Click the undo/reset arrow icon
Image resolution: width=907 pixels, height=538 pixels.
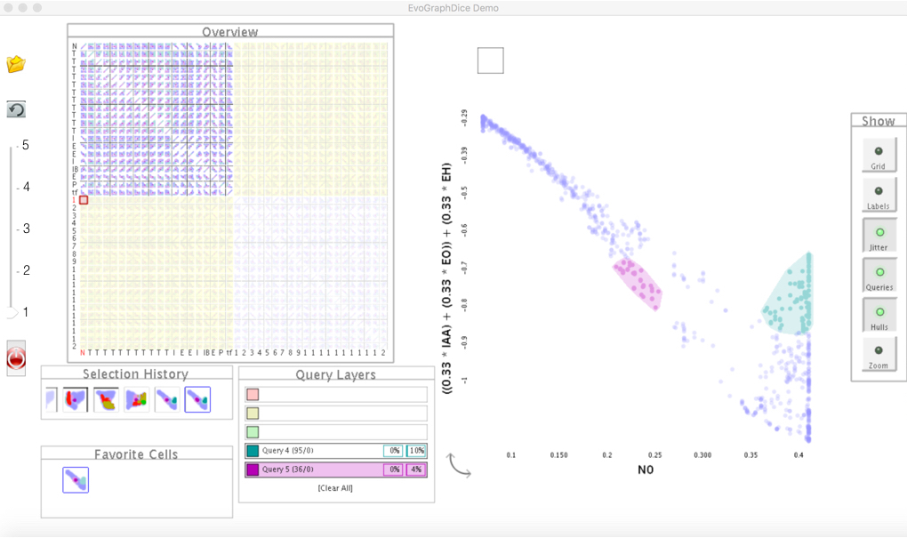point(16,108)
